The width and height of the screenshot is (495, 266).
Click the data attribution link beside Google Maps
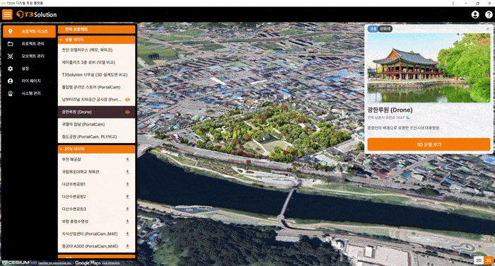[111, 263]
